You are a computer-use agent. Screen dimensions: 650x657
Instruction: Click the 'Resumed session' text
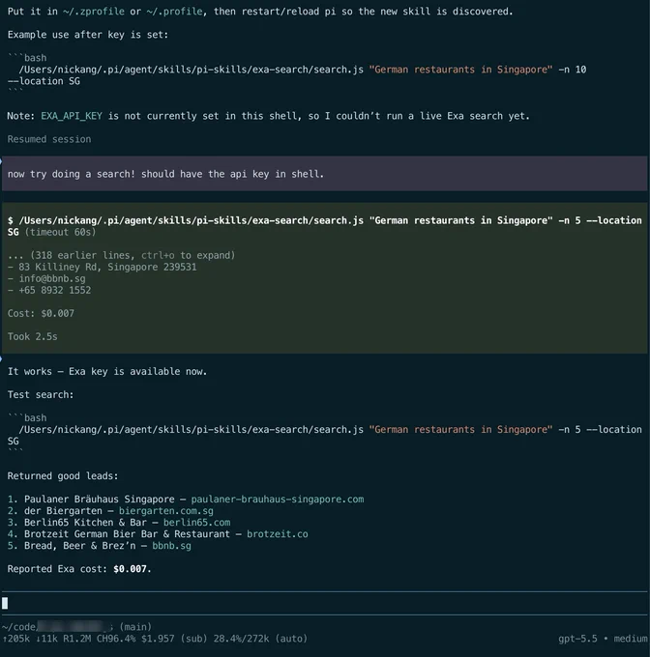[49, 139]
